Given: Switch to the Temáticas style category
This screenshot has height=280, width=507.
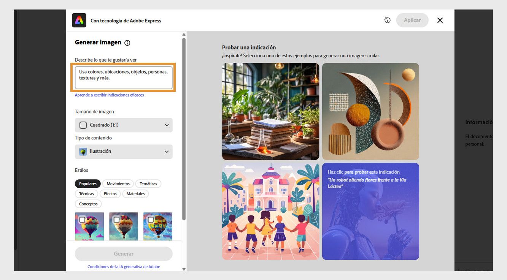Looking at the screenshot, I should pyautogui.click(x=148, y=184).
